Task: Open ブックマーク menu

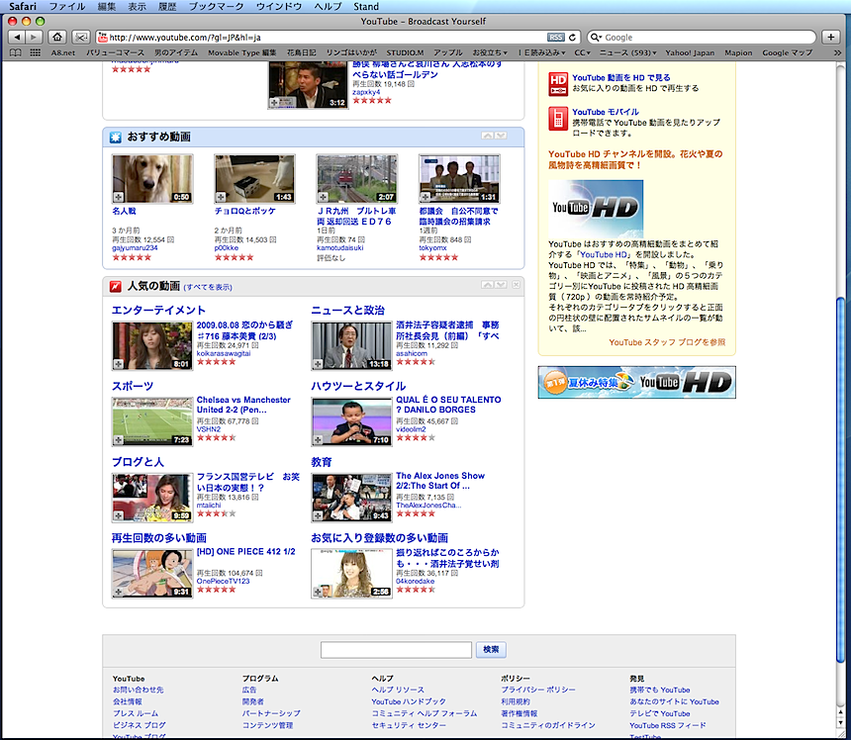Action: [x=216, y=7]
